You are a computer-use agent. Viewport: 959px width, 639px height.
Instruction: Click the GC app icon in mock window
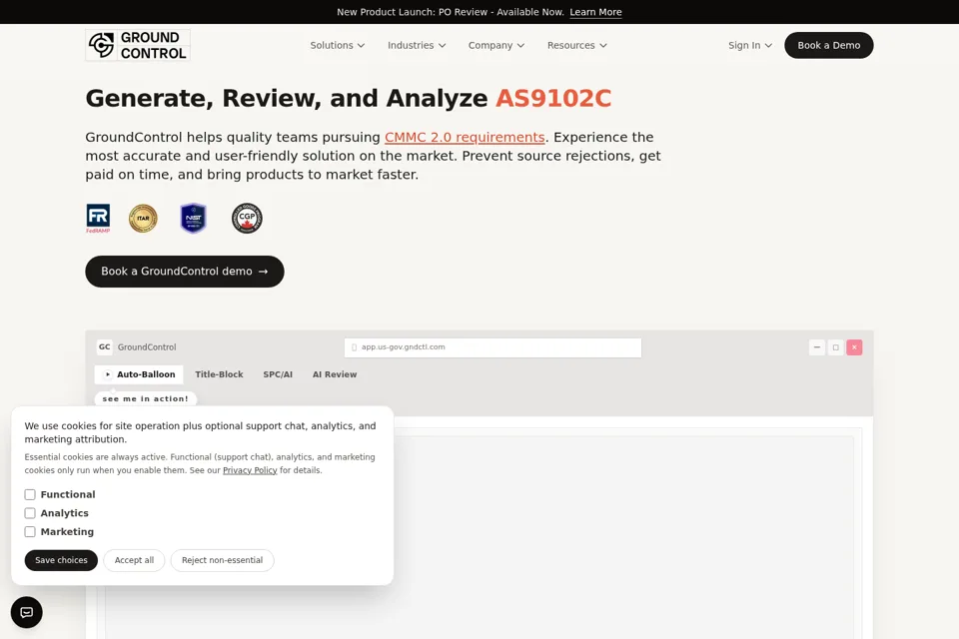pos(105,347)
